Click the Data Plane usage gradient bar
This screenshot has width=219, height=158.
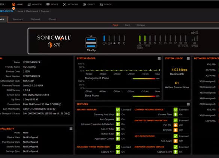click(144, 96)
